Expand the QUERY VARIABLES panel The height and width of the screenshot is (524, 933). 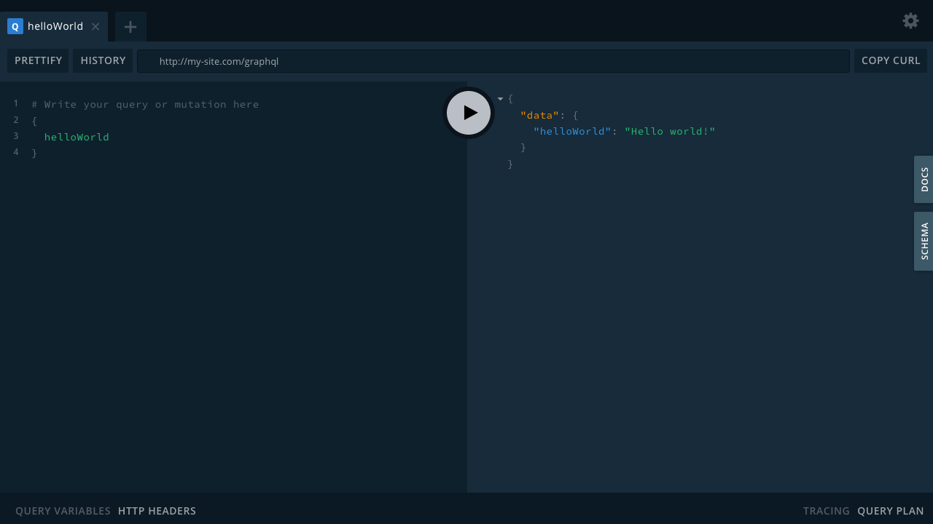(63, 511)
